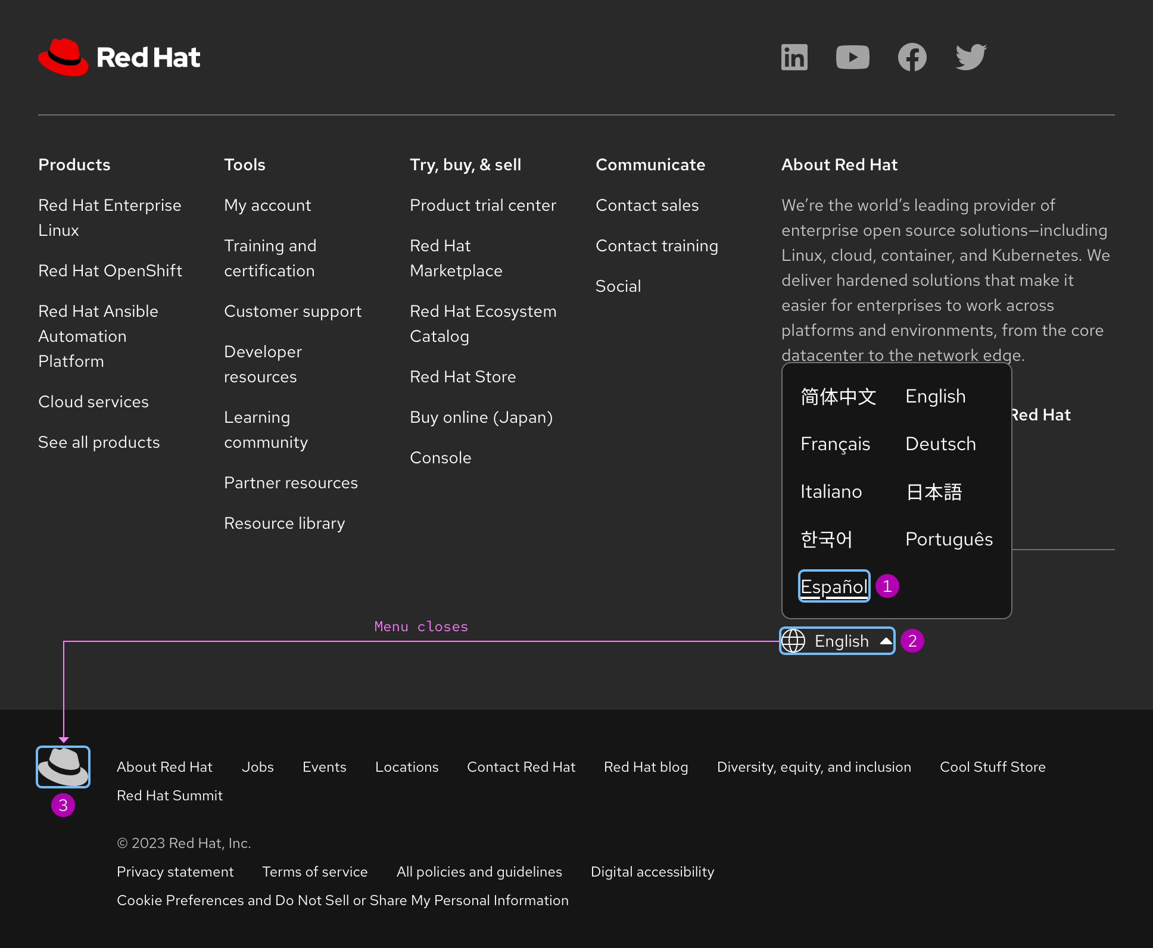Viewport: 1153px width, 948px height.
Task: Select Español from the language menu
Action: click(834, 586)
